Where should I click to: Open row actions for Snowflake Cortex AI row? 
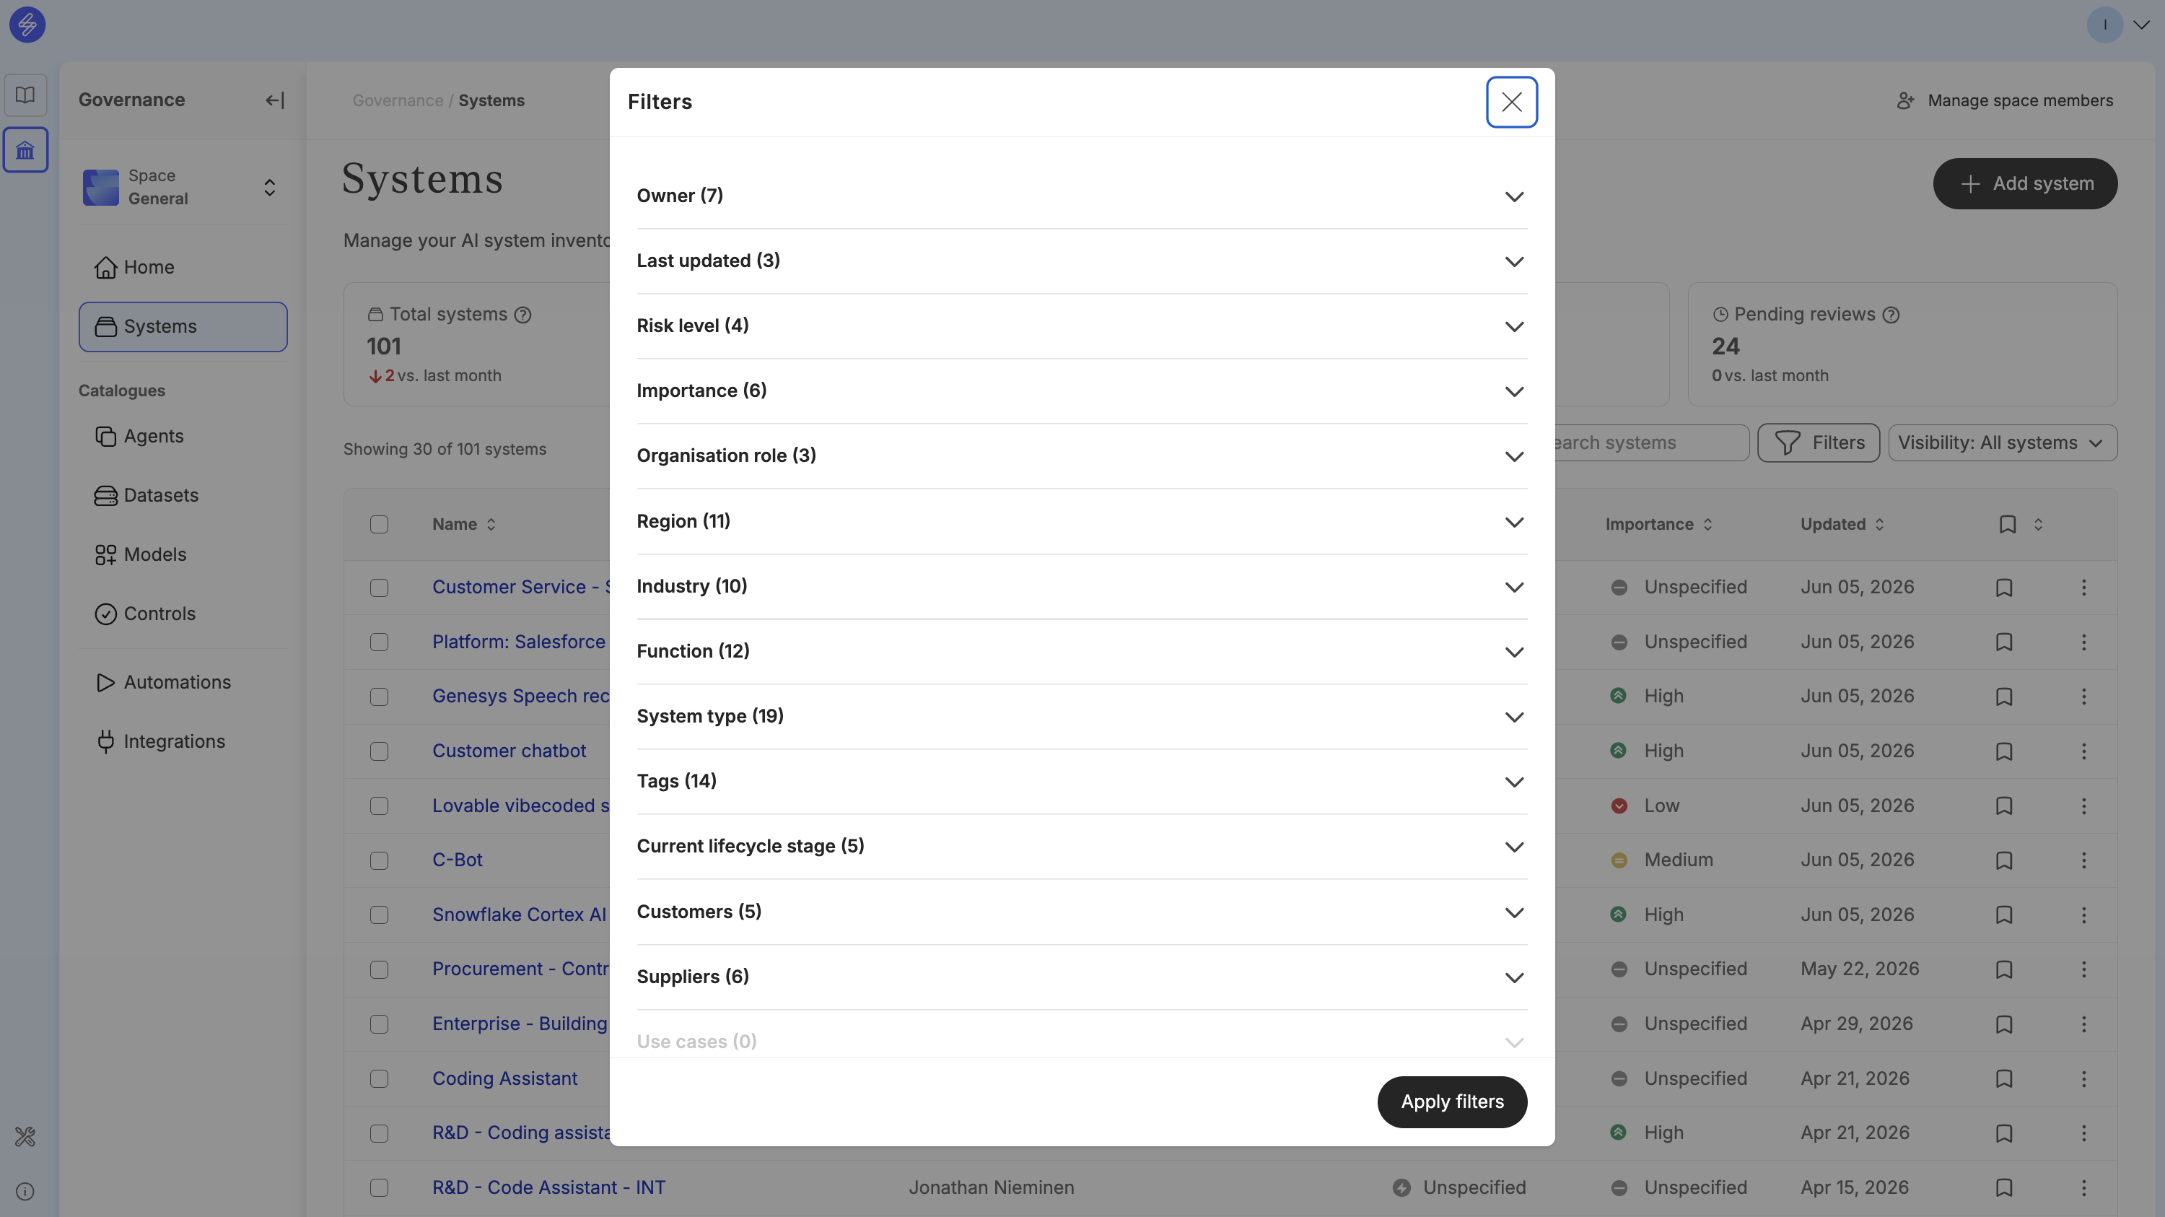click(x=2083, y=915)
